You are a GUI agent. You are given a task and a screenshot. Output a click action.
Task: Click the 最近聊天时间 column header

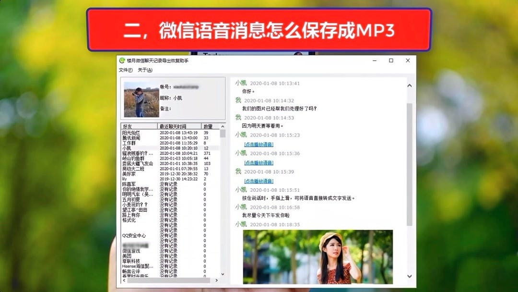click(174, 126)
